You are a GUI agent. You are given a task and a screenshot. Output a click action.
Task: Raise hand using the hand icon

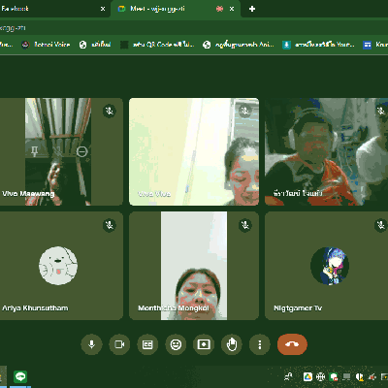pyautogui.click(x=232, y=344)
